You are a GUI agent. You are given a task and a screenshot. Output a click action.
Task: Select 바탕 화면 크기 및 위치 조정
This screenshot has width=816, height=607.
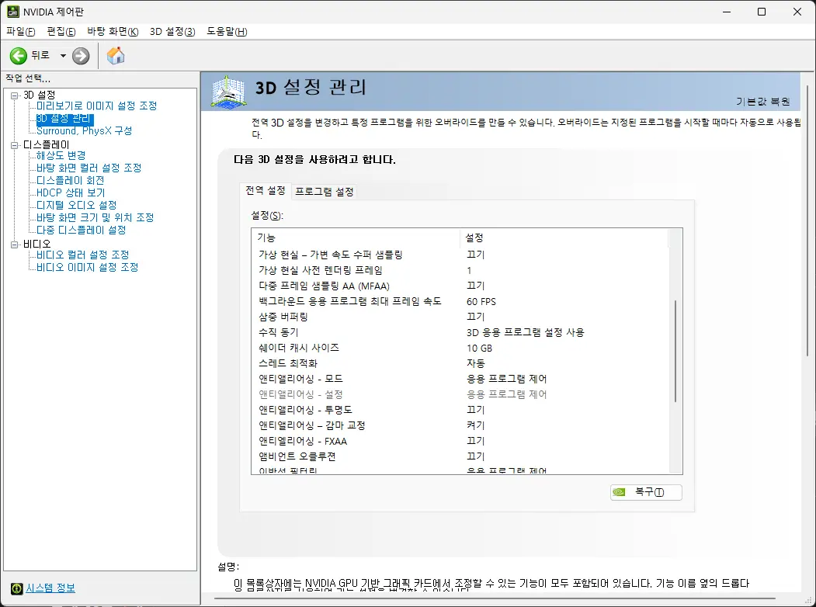[95, 218]
